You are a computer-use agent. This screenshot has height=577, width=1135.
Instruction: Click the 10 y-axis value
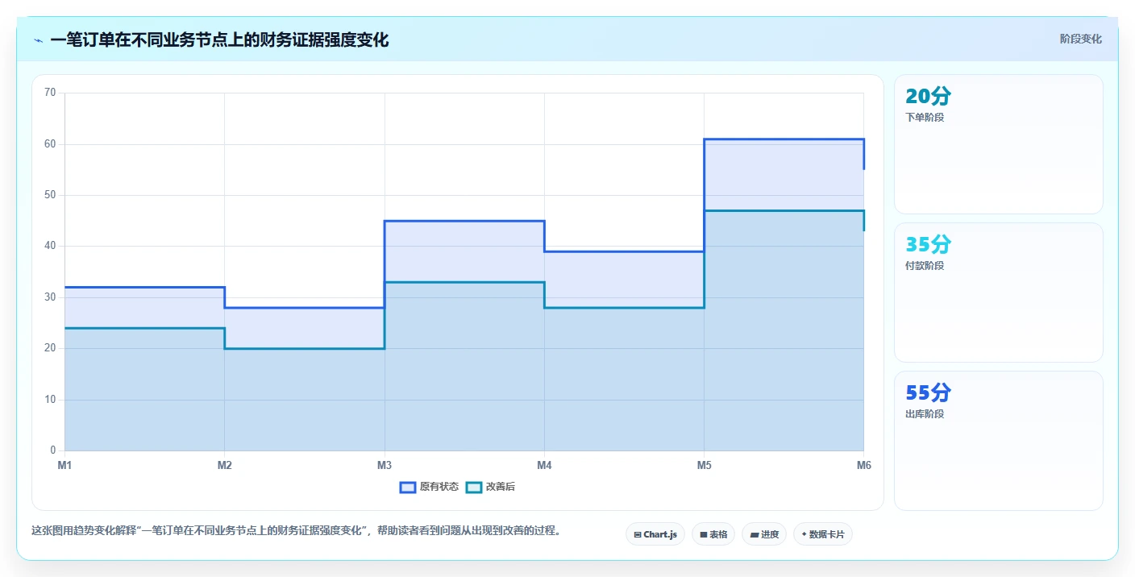click(50, 400)
